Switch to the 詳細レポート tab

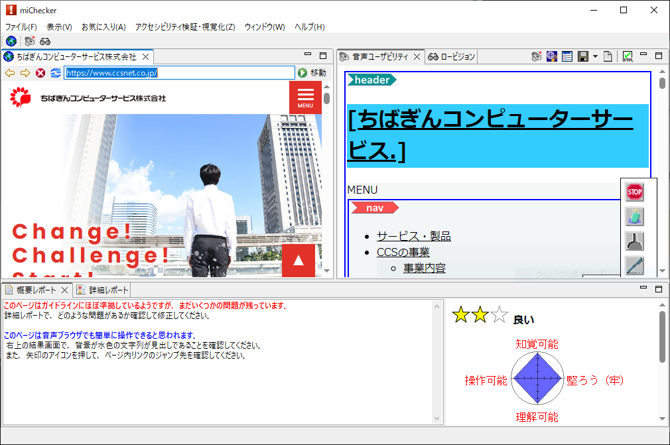tap(103, 290)
